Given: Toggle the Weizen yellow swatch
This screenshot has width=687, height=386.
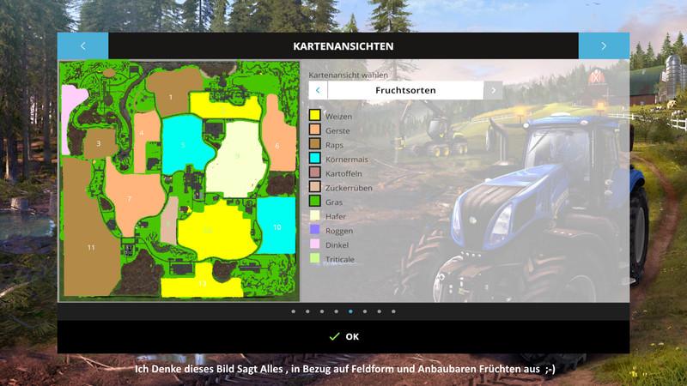Looking at the screenshot, I should point(315,115).
